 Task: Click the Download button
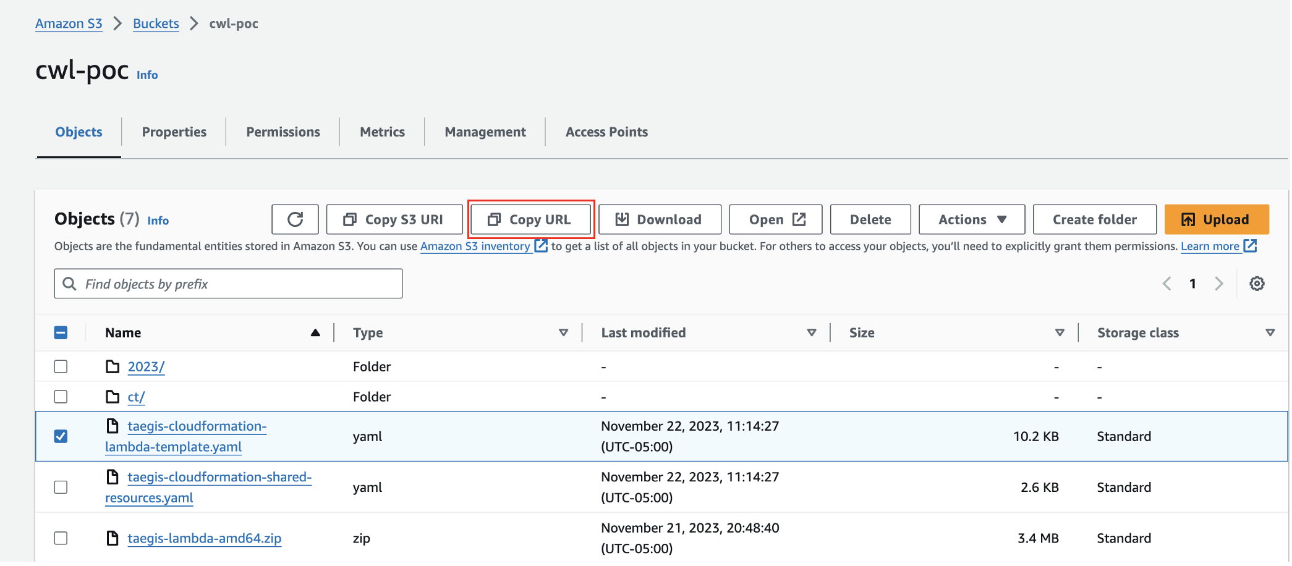tap(660, 219)
